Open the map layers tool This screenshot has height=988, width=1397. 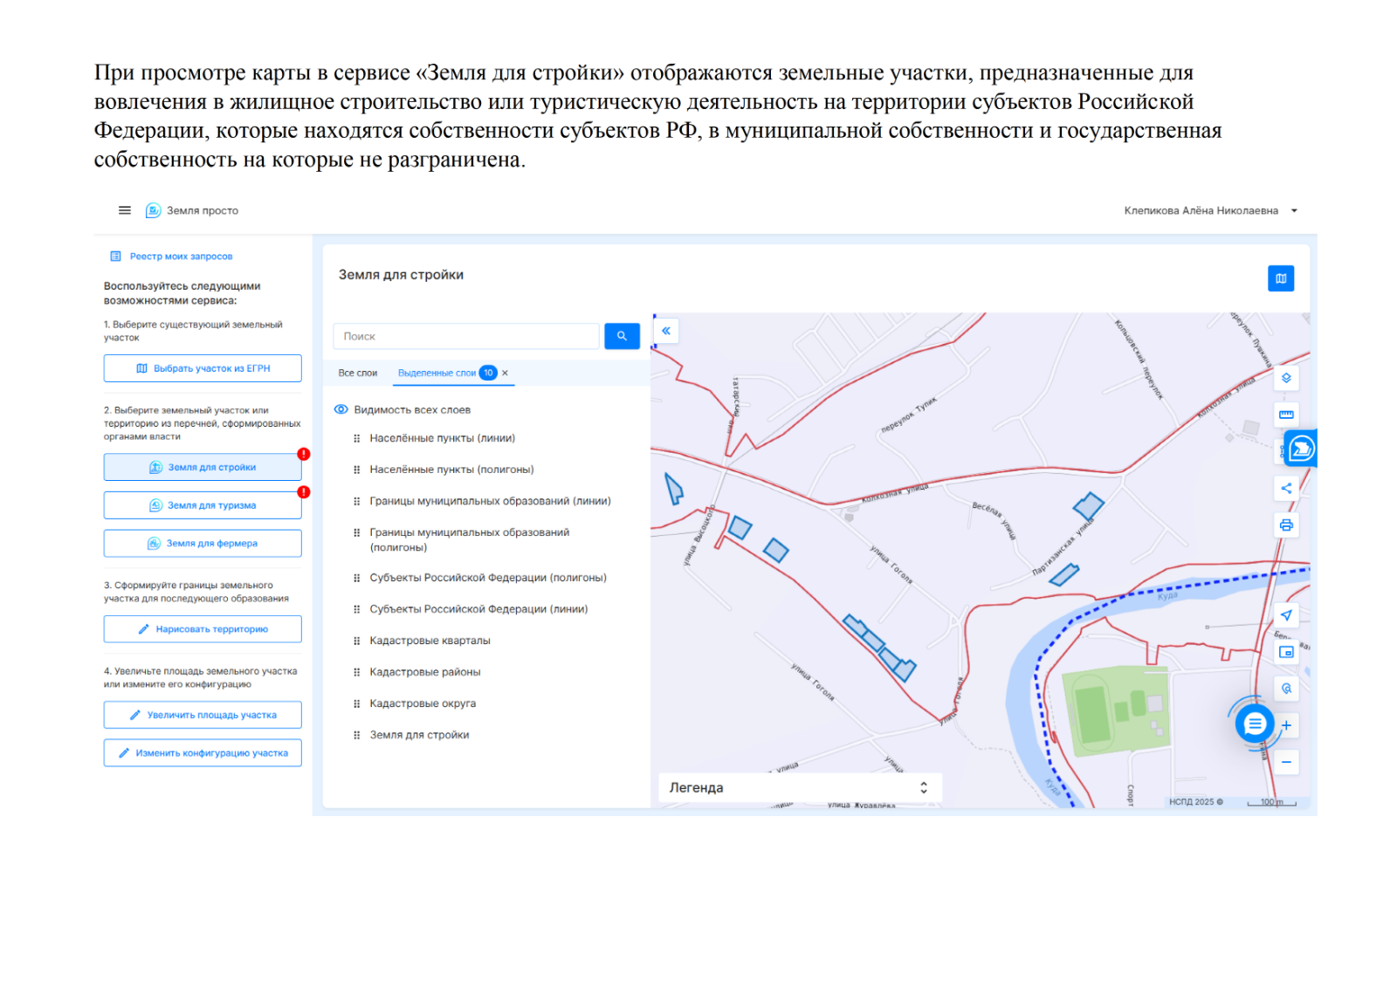pyautogui.click(x=1286, y=378)
